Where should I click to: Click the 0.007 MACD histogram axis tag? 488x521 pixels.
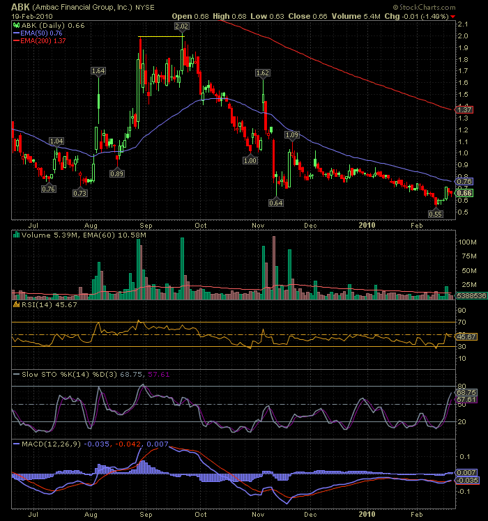tap(466, 472)
